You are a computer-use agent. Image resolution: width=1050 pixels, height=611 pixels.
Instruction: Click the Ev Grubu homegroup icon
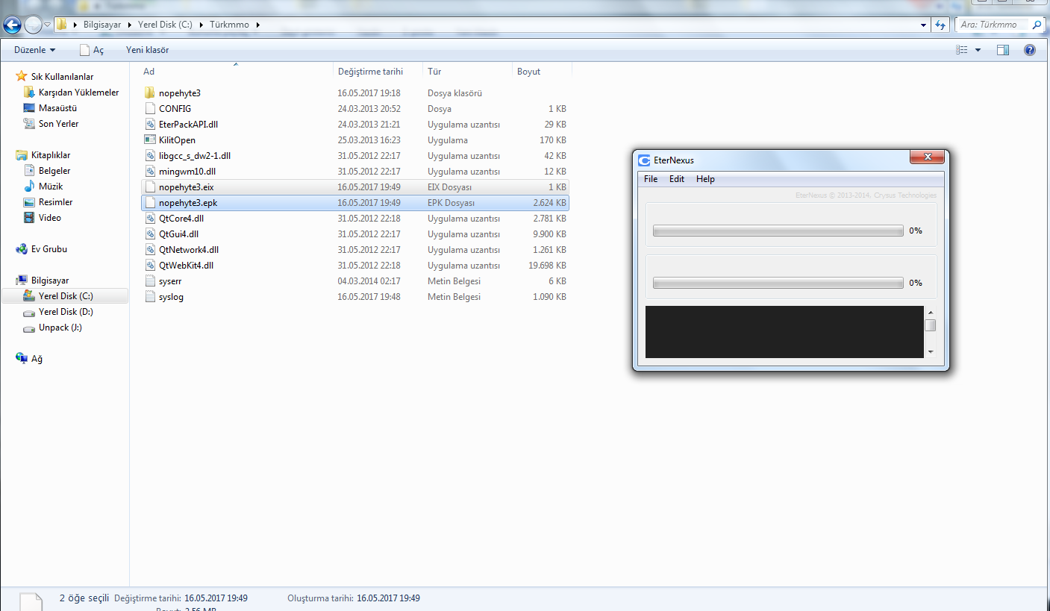tap(22, 249)
